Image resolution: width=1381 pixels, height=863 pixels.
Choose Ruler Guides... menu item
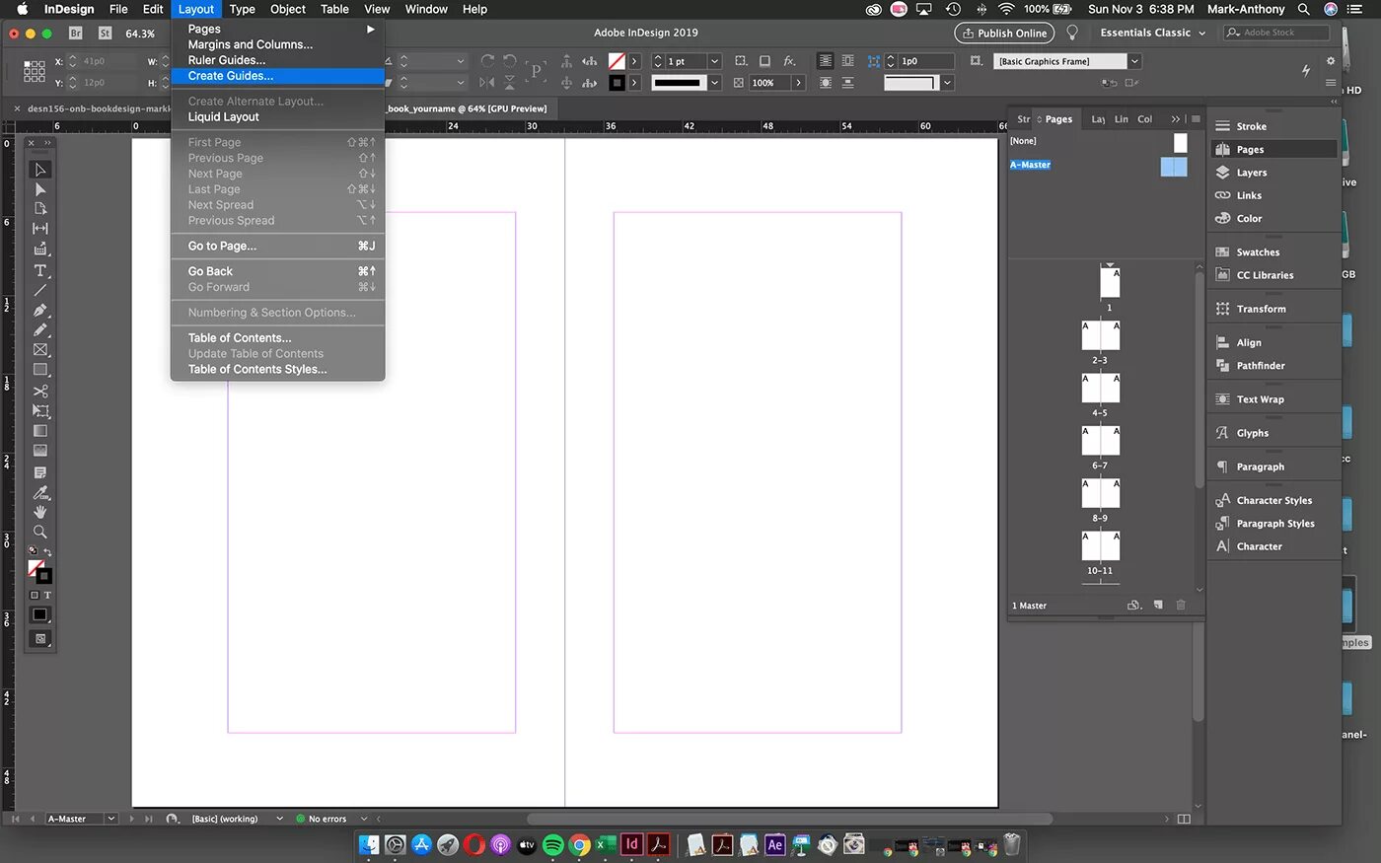click(x=227, y=60)
